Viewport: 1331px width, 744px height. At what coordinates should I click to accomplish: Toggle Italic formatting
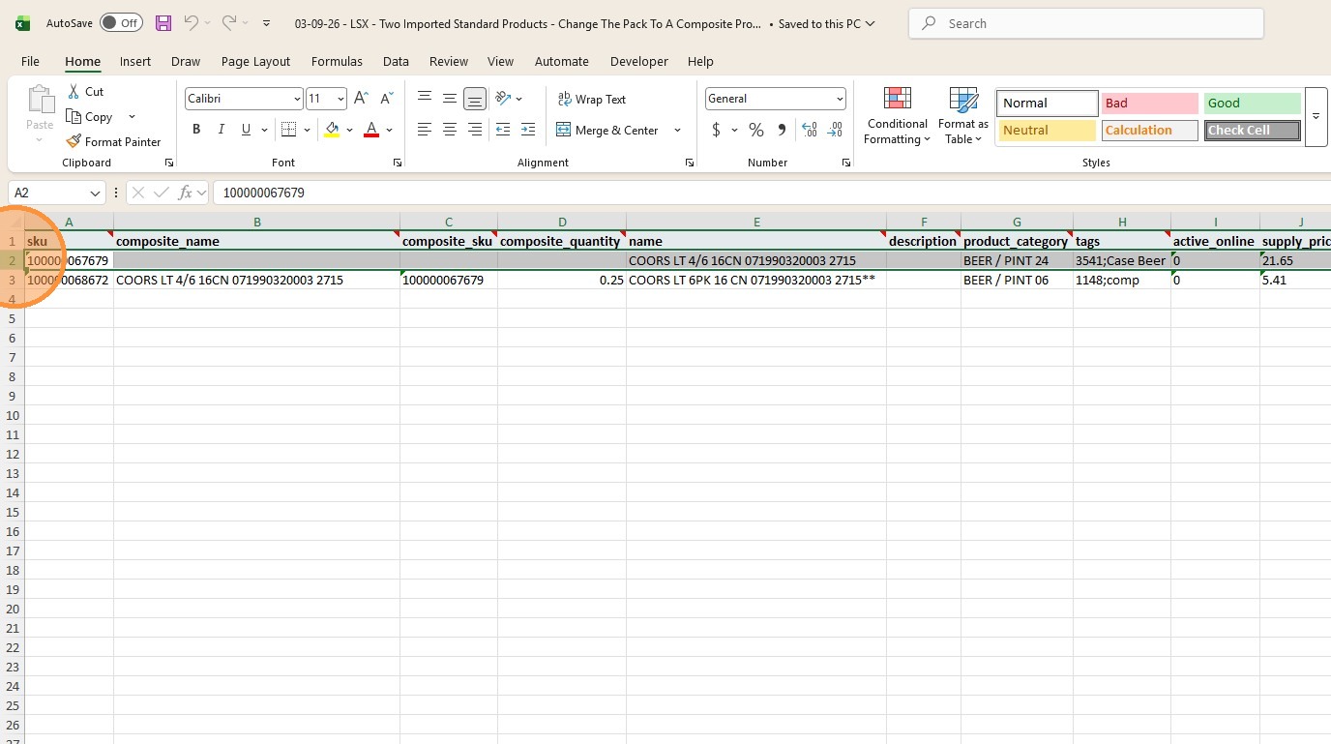coord(222,130)
